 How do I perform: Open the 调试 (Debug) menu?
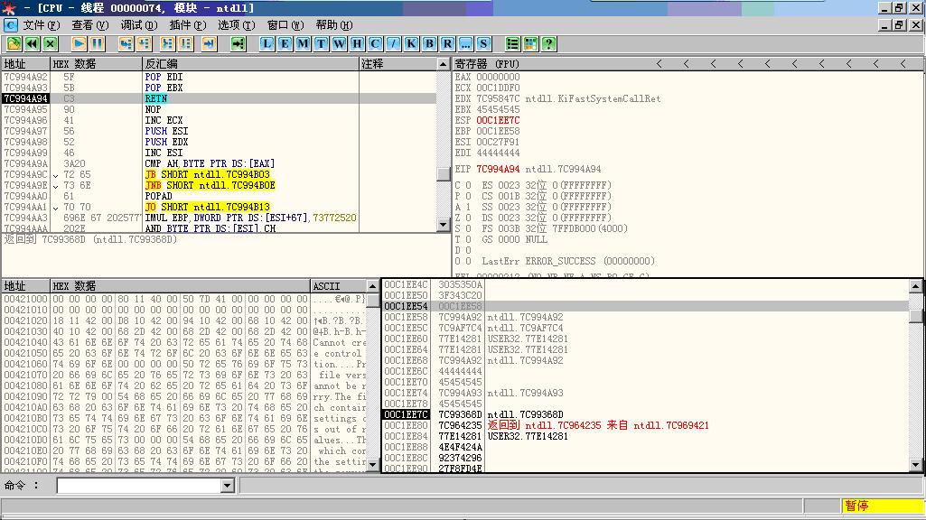pos(138,25)
